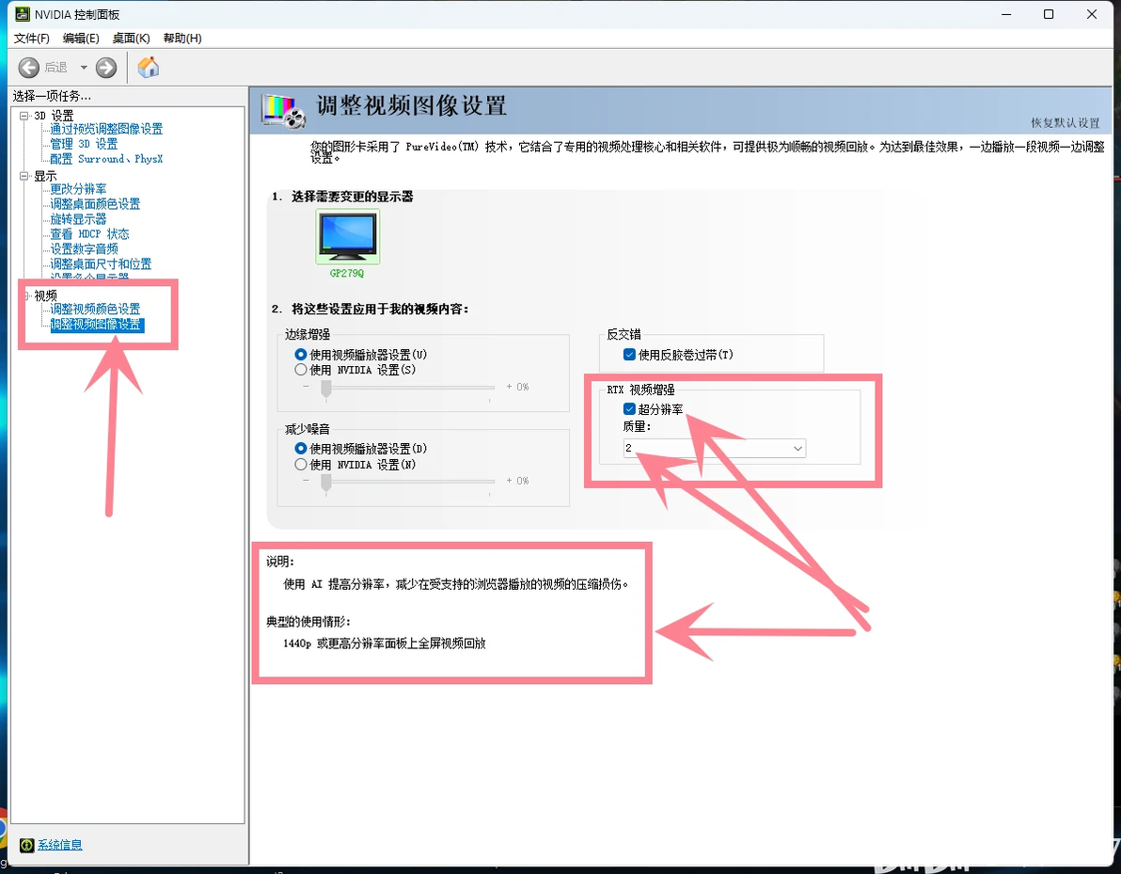
Task: Click 恢复默认设置 link
Action: click(1066, 123)
